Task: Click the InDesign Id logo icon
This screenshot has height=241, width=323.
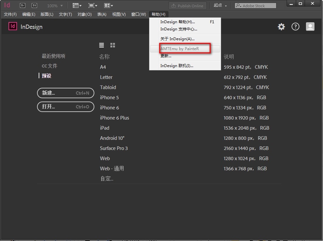Action: [x=7, y=5]
